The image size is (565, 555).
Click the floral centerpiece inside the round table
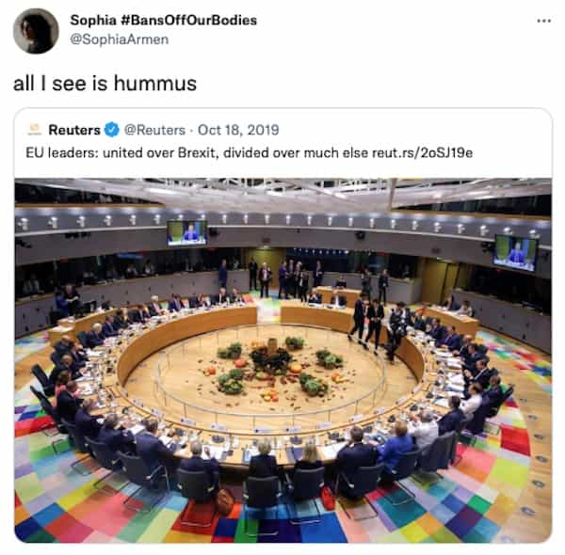coord(273,367)
